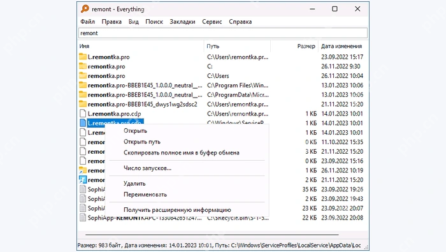Click the size value 22 КБ
This screenshot has height=252, width=446.
pyautogui.click(x=310, y=218)
